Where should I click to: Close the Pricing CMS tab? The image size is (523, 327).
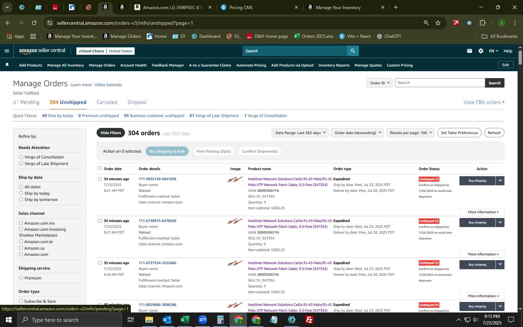(296, 7)
